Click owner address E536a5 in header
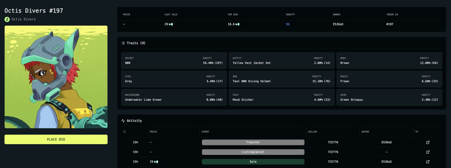451x168 pixels. click(x=339, y=24)
